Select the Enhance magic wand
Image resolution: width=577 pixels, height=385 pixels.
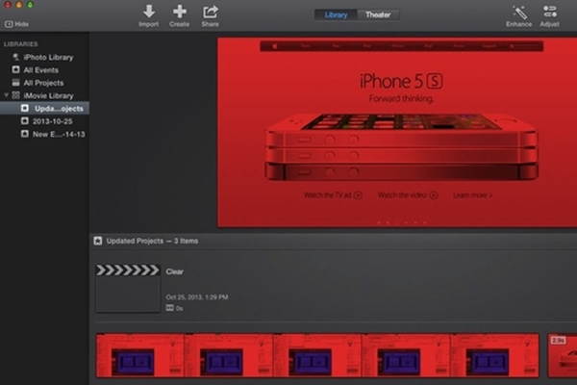click(x=519, y=13)
